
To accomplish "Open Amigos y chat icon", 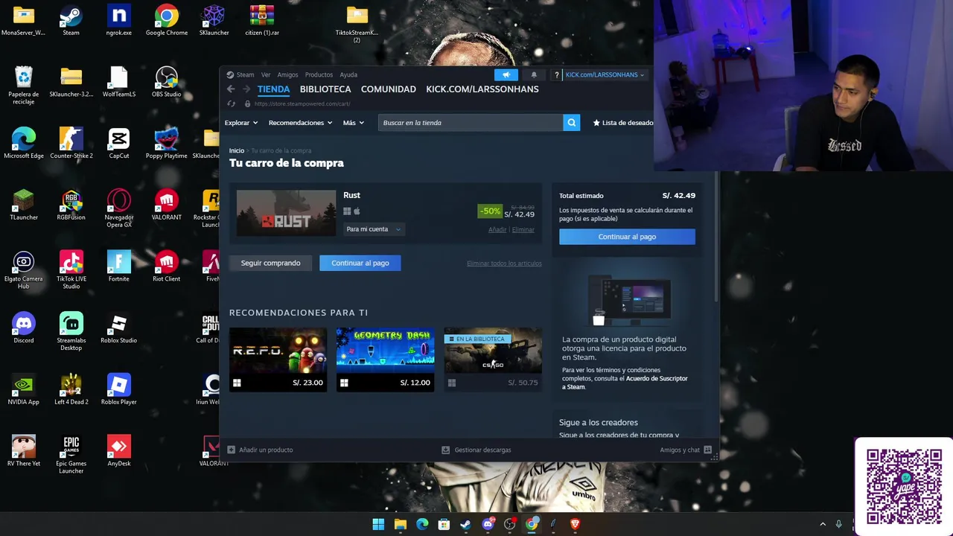I will pos(707,450).
